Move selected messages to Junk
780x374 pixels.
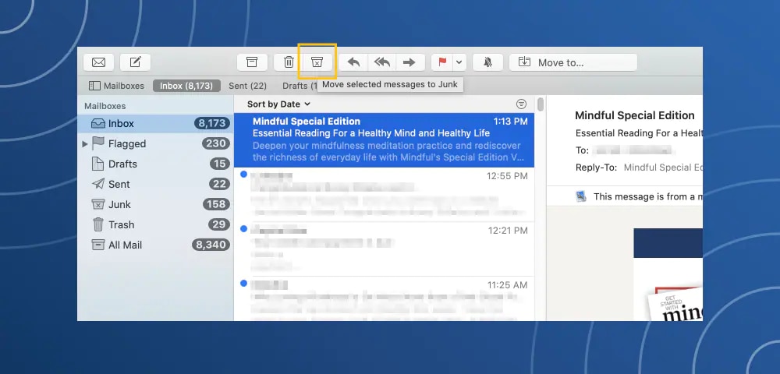coord(317,62)
